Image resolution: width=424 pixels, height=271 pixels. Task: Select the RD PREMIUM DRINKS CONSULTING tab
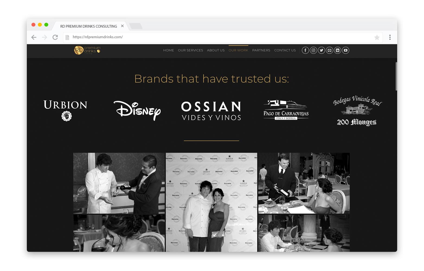pyautogui.click(x=88, y=26)
